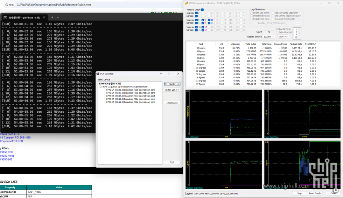Click the terminal icon on the iperf3 tab
Image resolution: width=343 pixels, height=198 pixels.
pos(5,17)
